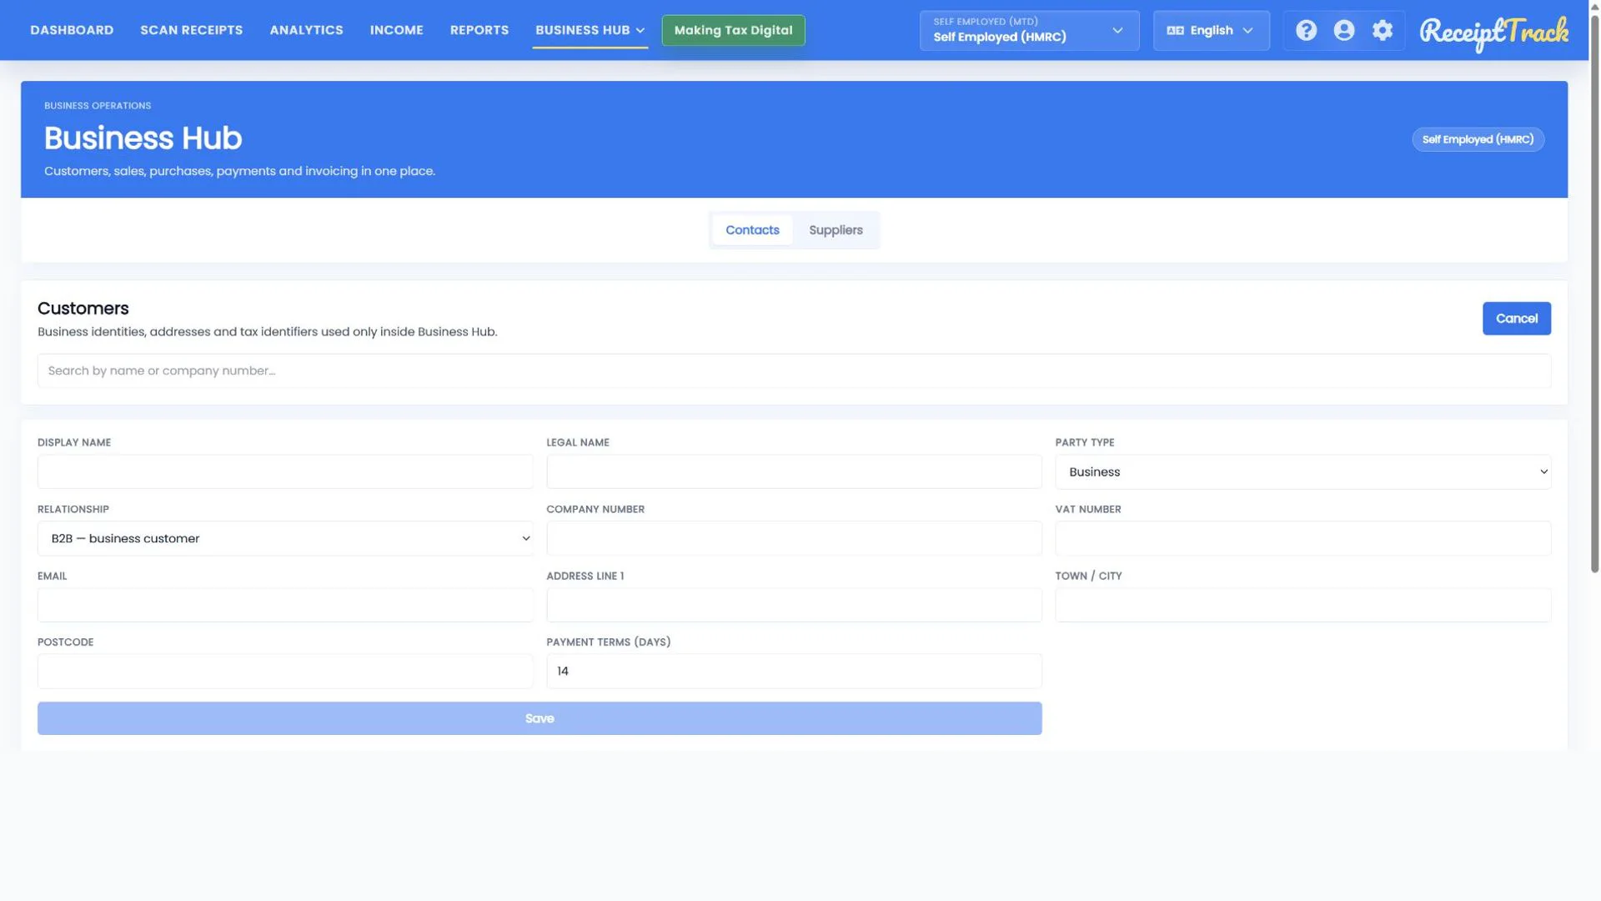
Task: Go to Dashboard in the top navigation
Action: coord(72,30)
